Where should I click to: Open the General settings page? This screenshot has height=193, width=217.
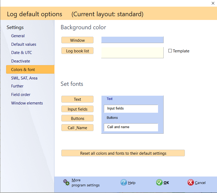pyautogui.click(x=18, y=36)
